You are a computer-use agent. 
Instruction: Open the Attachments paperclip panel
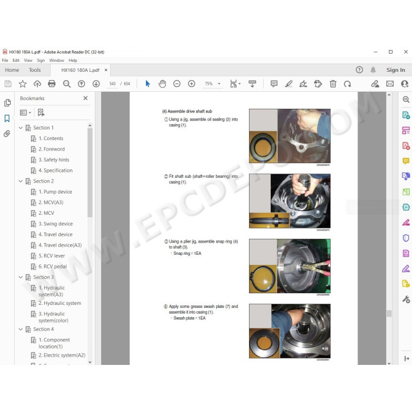(x=7, y=134)
